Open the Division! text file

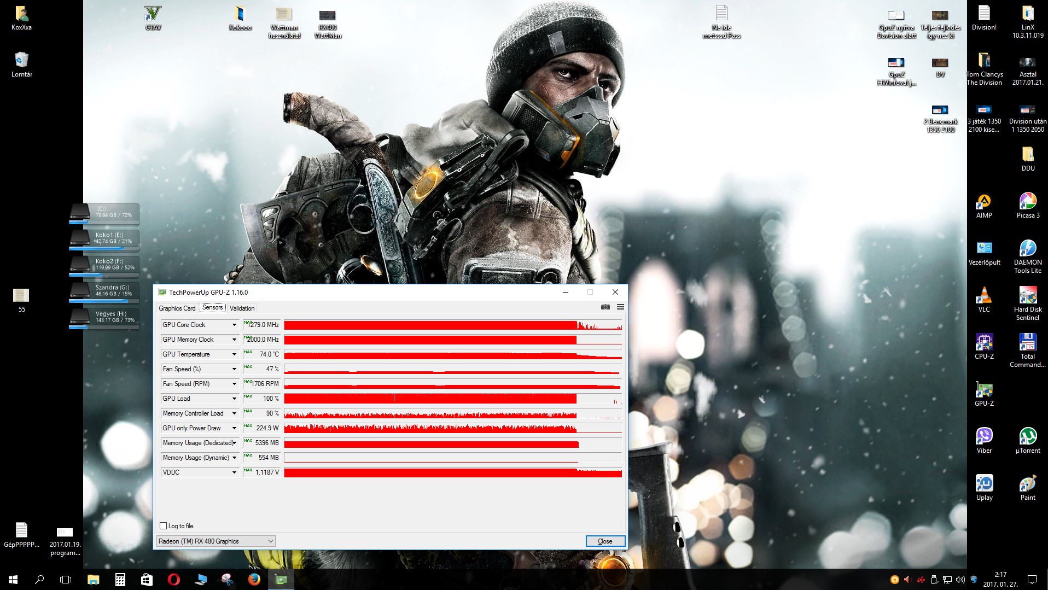(984, 17)
